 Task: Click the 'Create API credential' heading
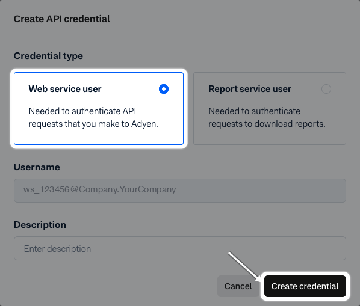pyautogui.click(x=62, y=19)
